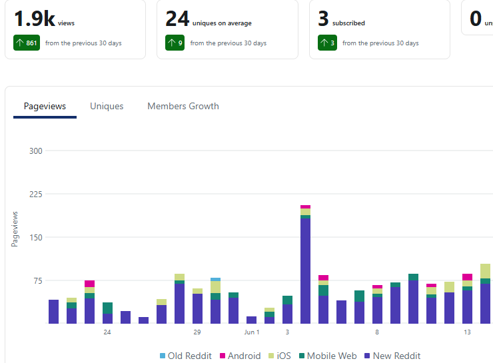This screenshot has height=363, width=493.
Task: Click the 3 subscribed figure
Action: click(341, 19)
